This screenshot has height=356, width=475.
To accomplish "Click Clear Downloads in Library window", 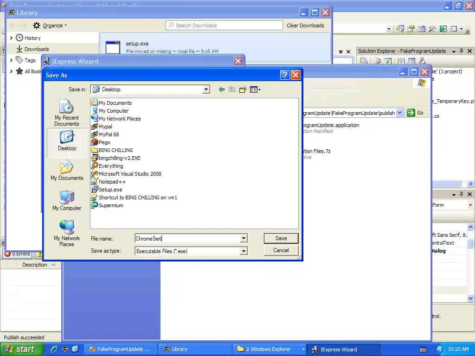I will [305, 25].
